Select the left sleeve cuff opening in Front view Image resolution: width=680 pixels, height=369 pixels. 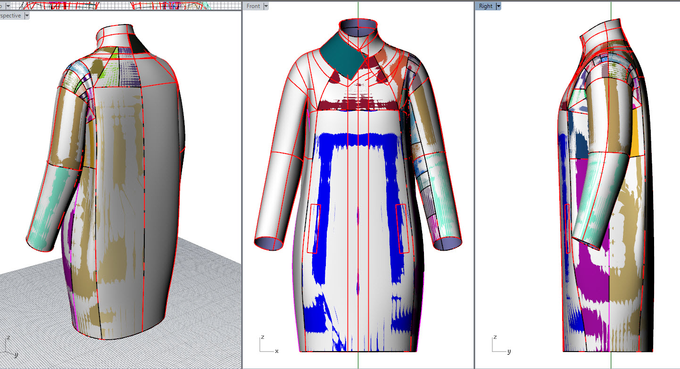268,243
